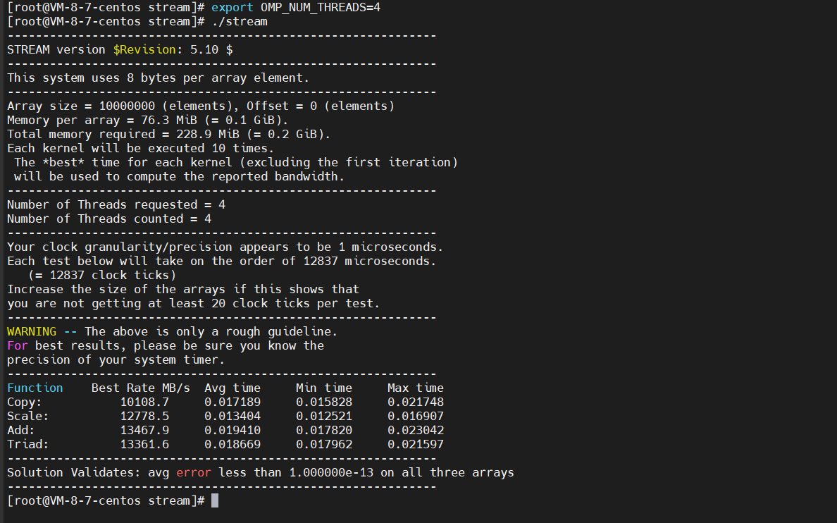The height and width of the screenshot is (523, 837).
Task: Click the terminal cursor at the last prompt
Action: pos(215,500)
